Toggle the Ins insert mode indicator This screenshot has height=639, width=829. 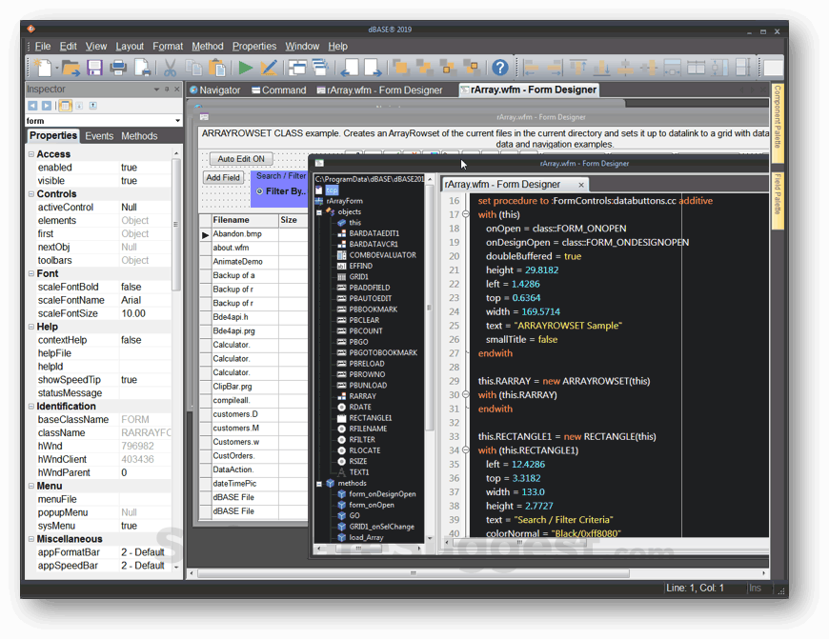[x=755, y=588]
